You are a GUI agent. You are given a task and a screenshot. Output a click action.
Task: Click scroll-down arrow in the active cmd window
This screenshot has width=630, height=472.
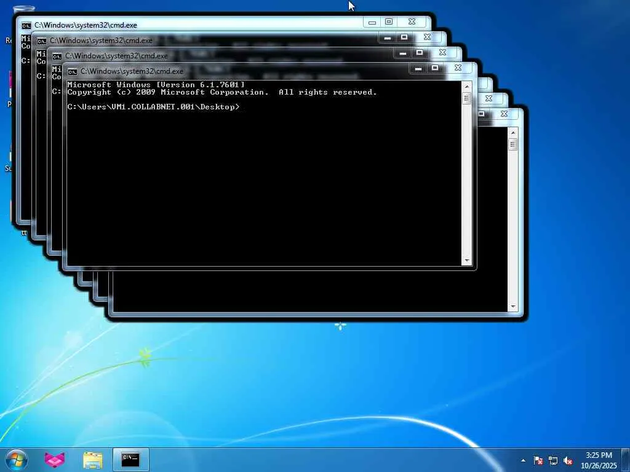tap(466, 261)
